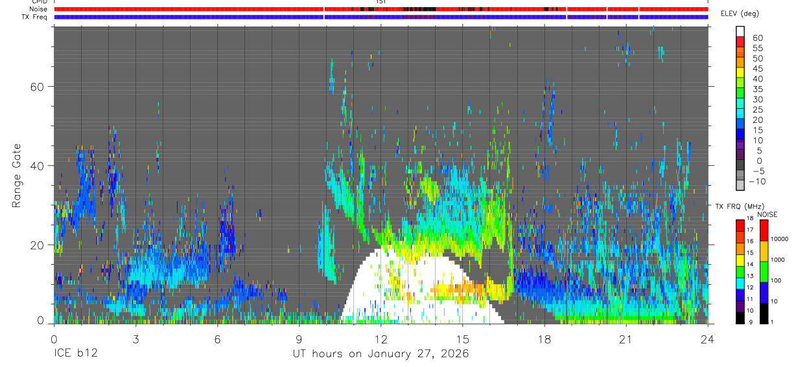The height and width of the screenshot is (367, 796).
Task: Click the red Noise strip above the plot
Action: point(380,9)
